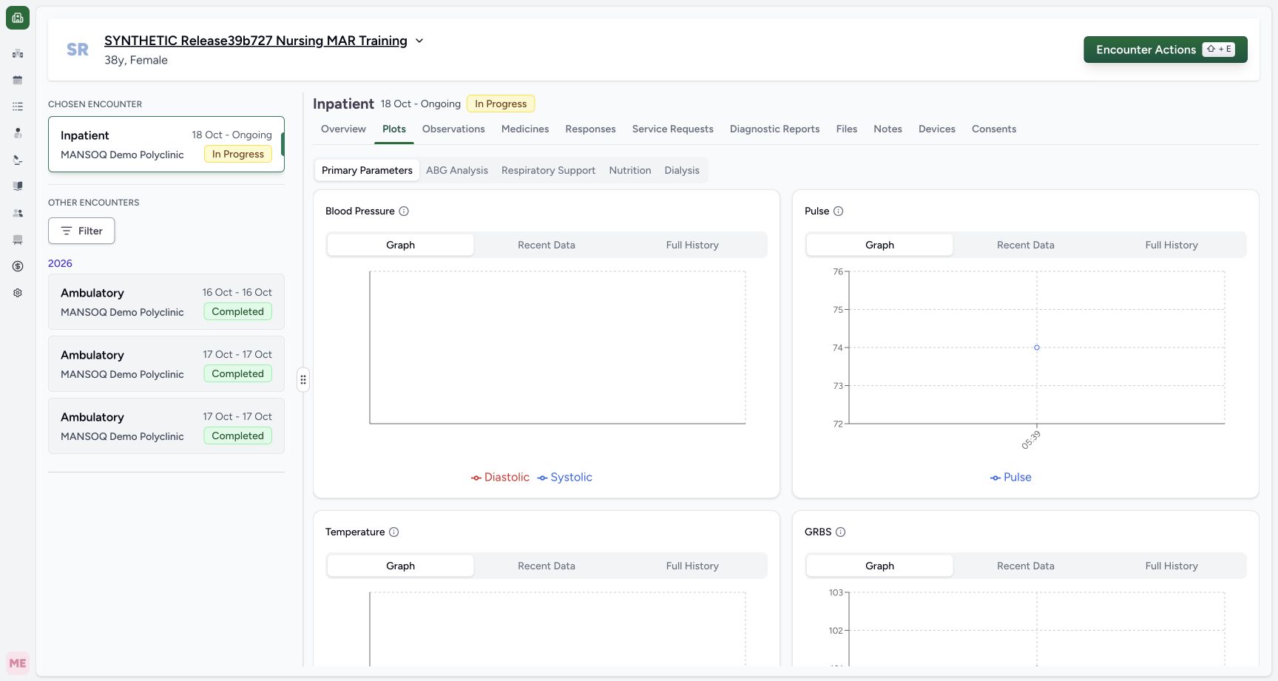This screenshot has width=1278, height=681.
Task: Open the patient name link
Action: (256, 41)
